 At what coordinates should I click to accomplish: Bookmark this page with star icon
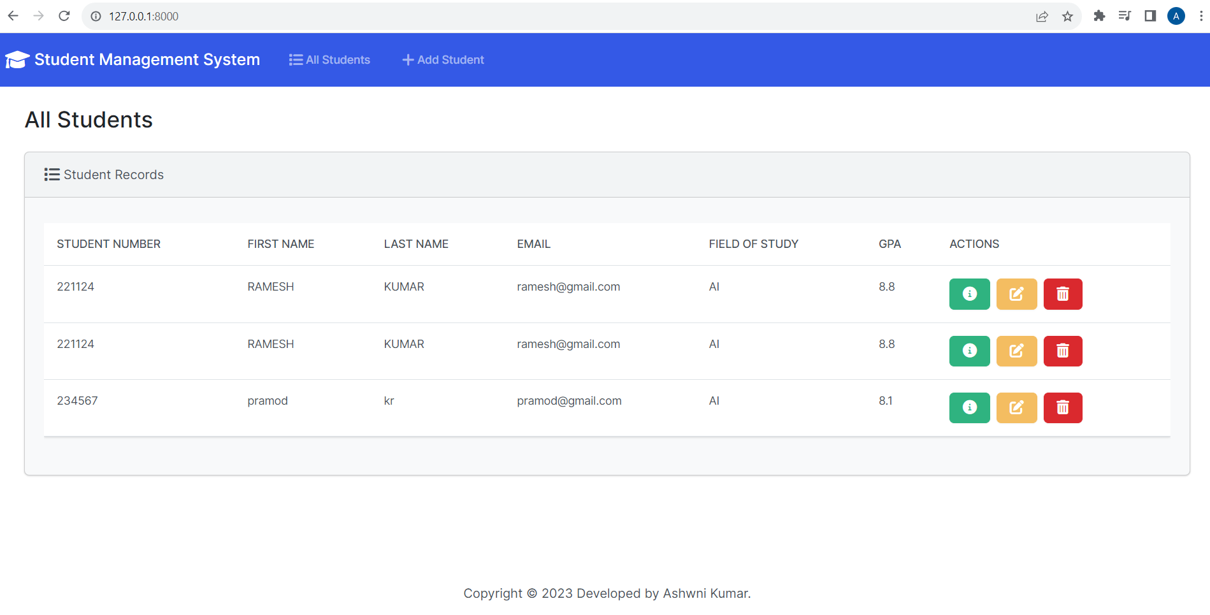pos(1068,17)
